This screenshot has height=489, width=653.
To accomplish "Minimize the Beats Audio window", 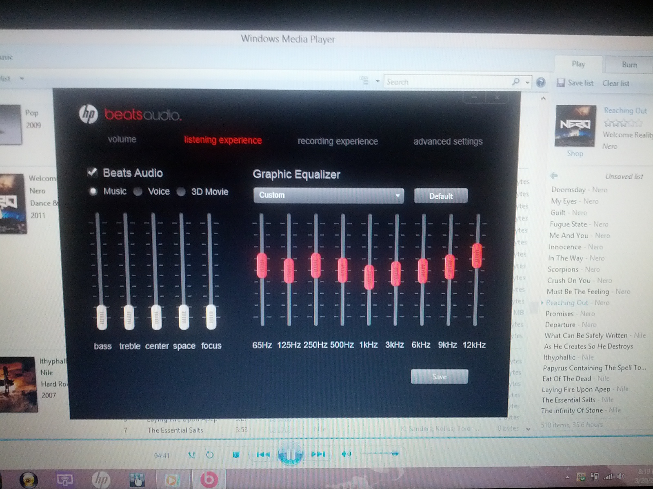I will (x=474, y=98).
